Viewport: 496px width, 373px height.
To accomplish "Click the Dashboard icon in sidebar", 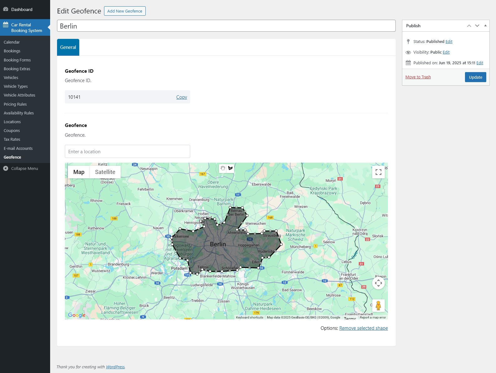I will tap(6, 9).
